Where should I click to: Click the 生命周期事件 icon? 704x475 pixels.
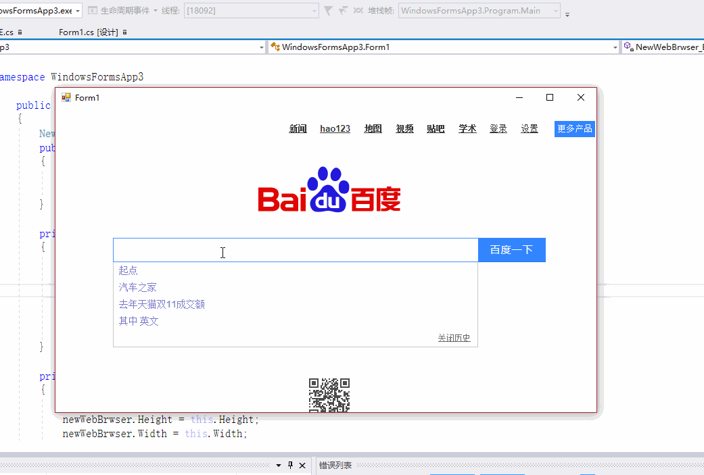click(93, 11)
